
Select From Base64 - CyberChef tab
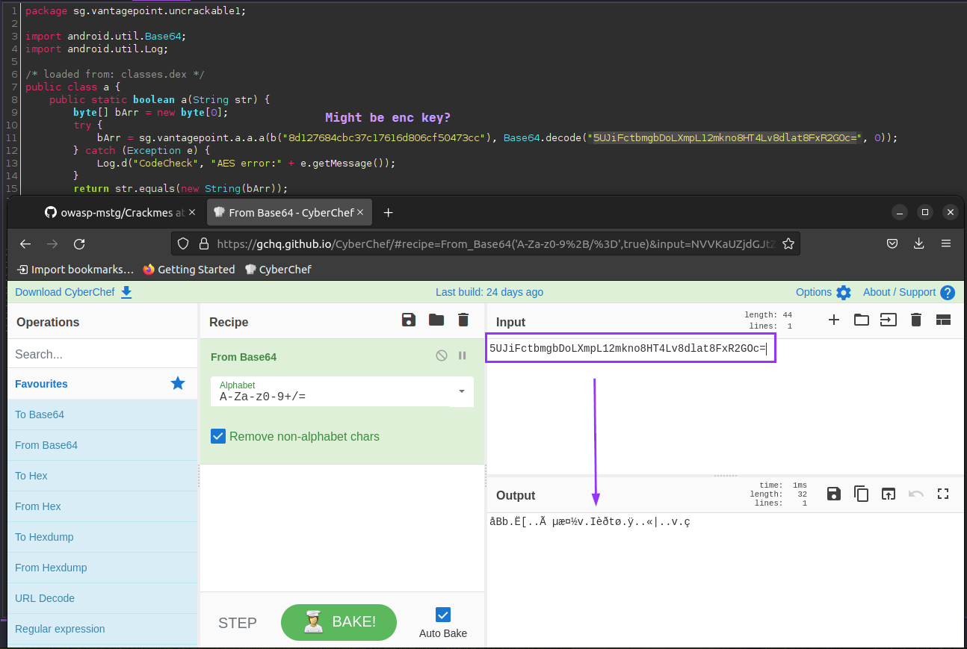[x=289, y=213]
